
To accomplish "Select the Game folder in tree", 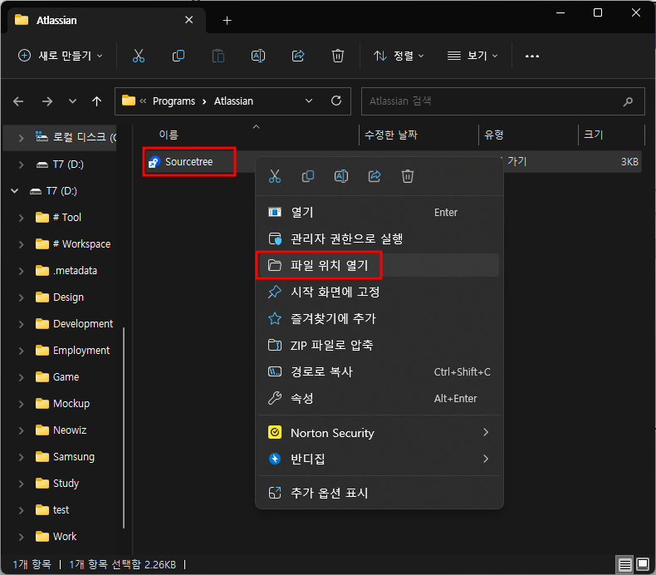I will 66,377.
